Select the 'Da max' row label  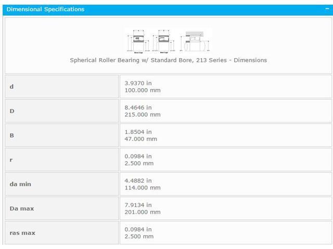[x=22, y=209]
